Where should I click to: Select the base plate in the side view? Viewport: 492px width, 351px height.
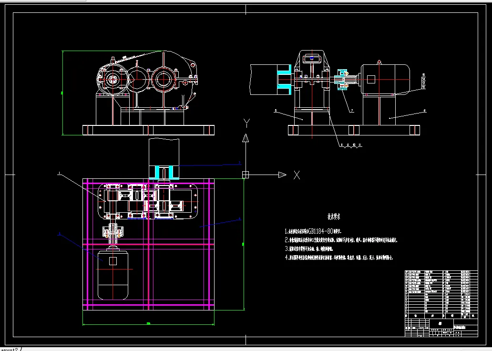(x=354, y=130)
